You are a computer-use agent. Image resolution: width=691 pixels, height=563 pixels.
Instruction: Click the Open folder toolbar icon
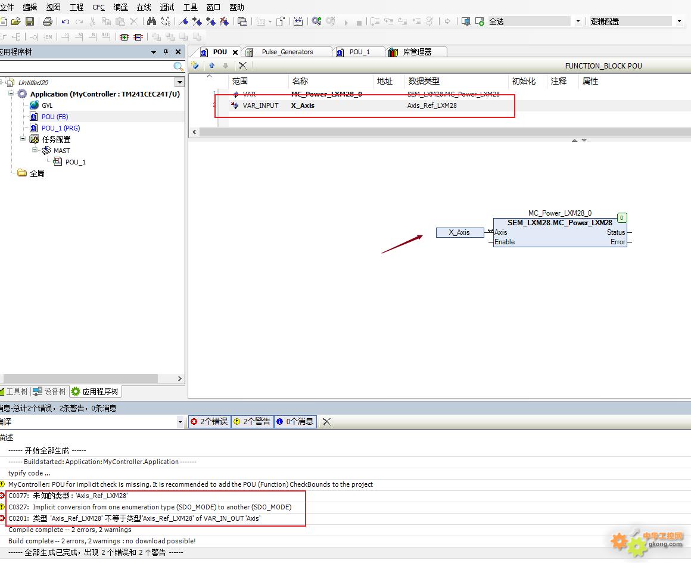click(15, 21)
